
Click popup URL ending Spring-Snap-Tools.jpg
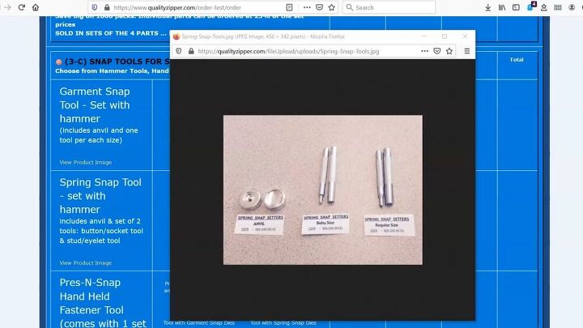288,51
